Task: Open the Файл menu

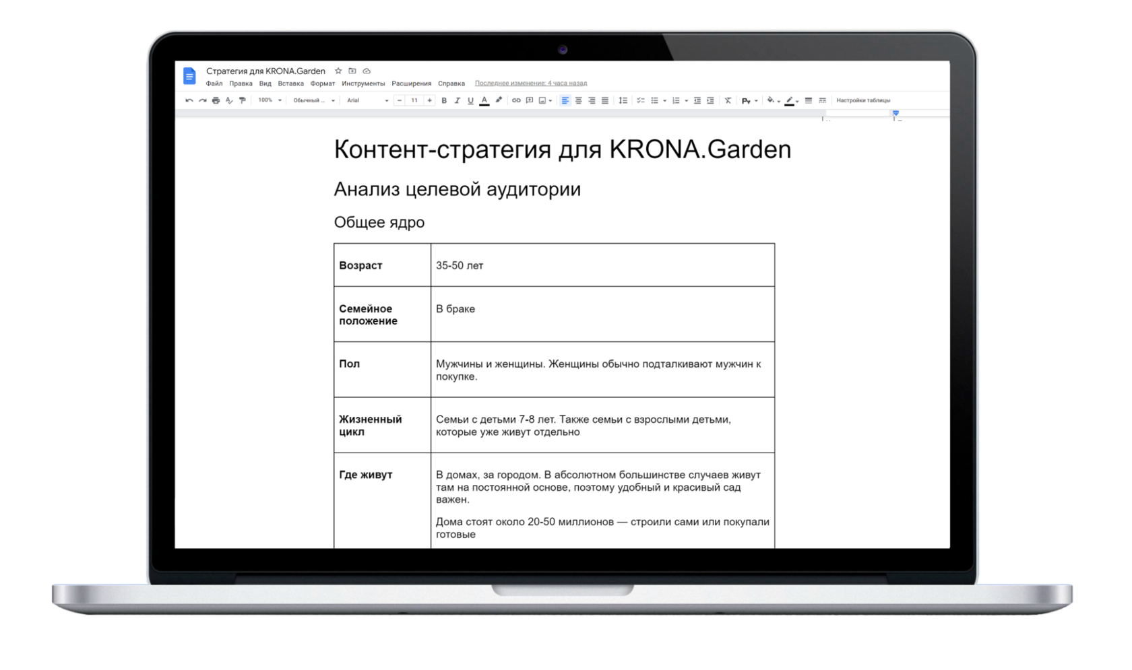Action: (214, 83)
